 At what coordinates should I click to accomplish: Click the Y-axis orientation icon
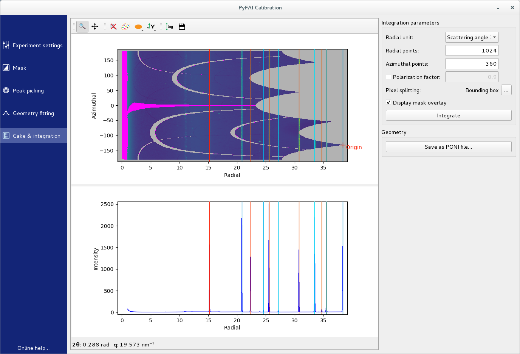point(151,26)
